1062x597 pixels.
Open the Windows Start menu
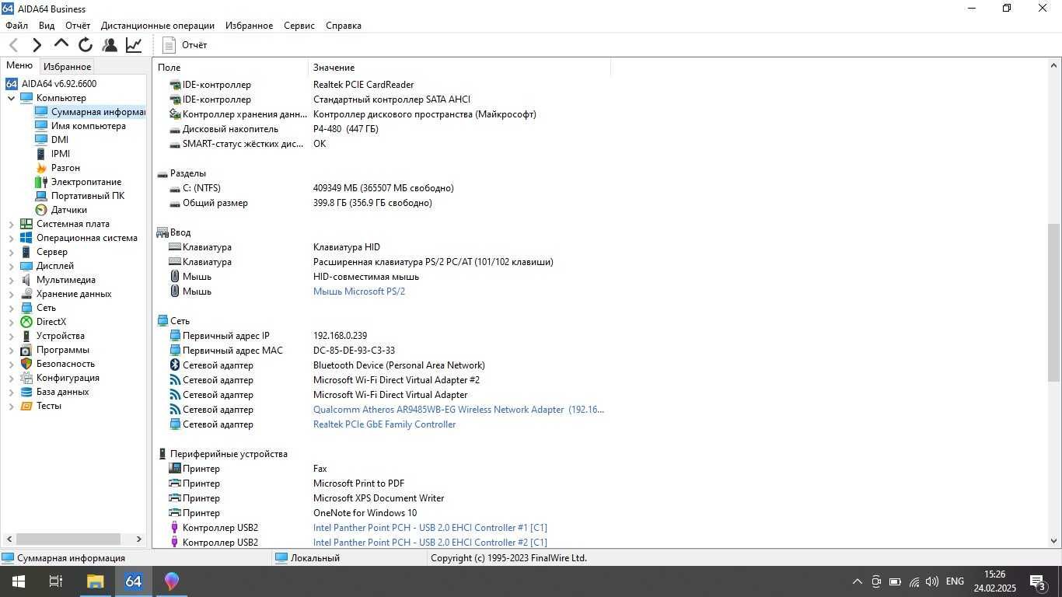click(x=18, y=581)
